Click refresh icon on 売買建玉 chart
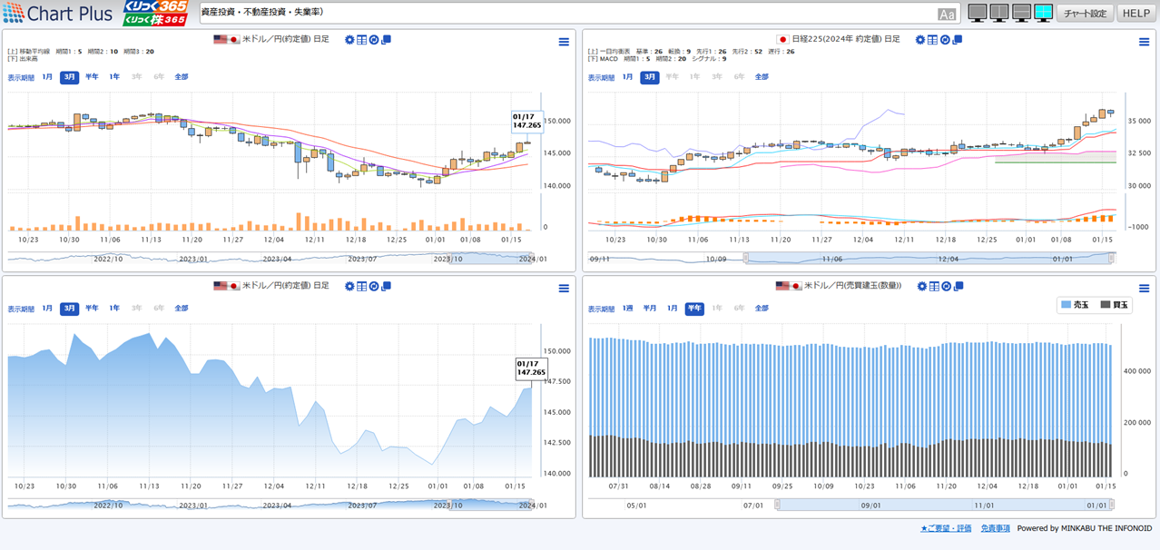Screen dimensions: 1160x550 click(946, 286)
